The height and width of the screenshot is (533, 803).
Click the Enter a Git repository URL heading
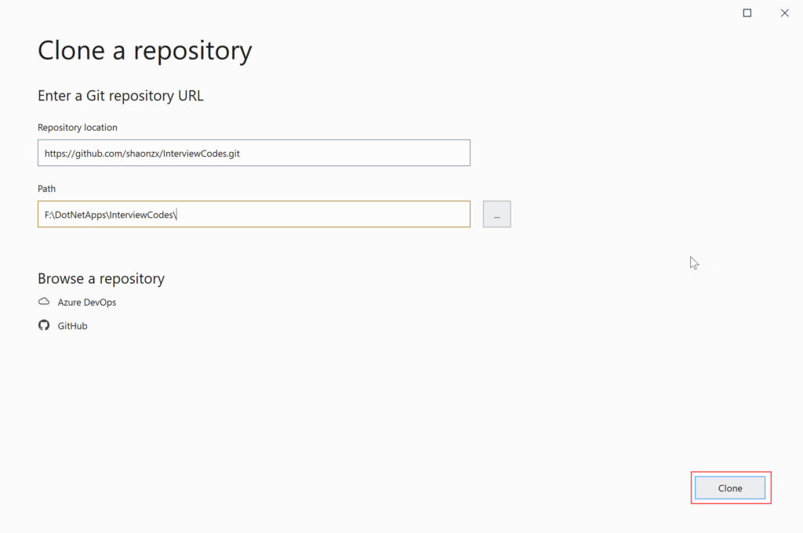pyautogui.click(x=120, y=96)
